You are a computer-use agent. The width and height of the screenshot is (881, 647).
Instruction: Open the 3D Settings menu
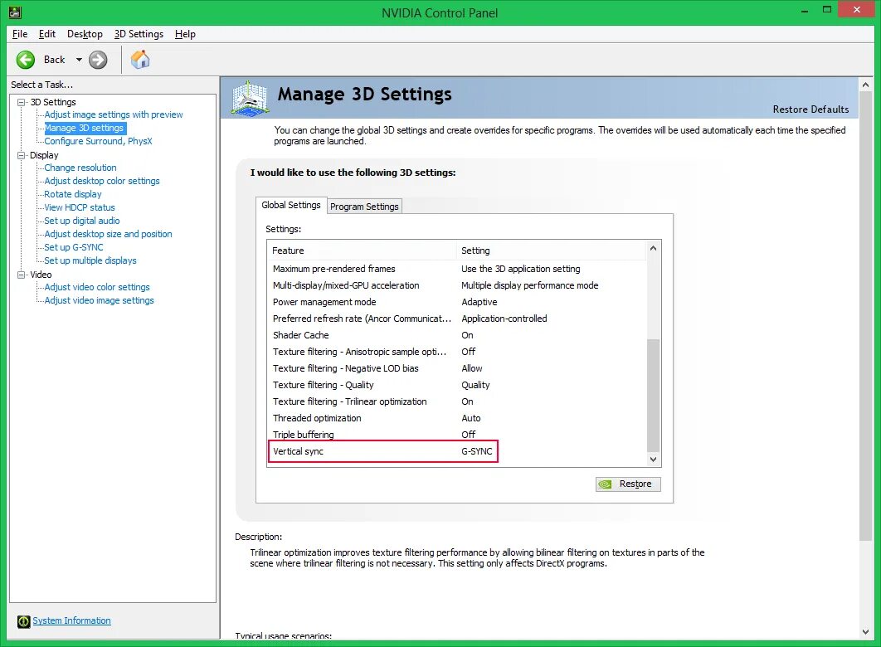(x=139, y=34)
